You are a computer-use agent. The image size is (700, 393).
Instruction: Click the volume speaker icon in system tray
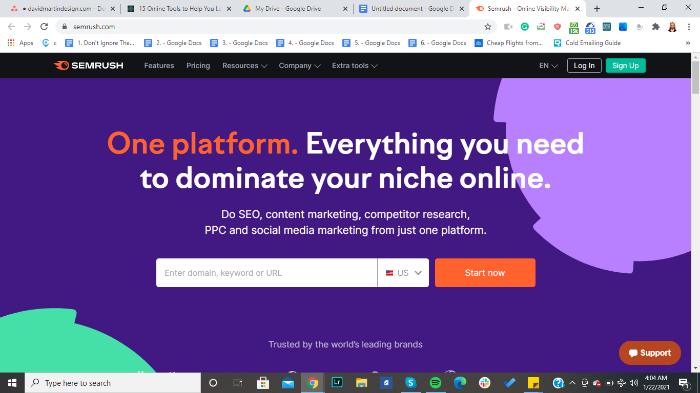[x=634, y=383]
